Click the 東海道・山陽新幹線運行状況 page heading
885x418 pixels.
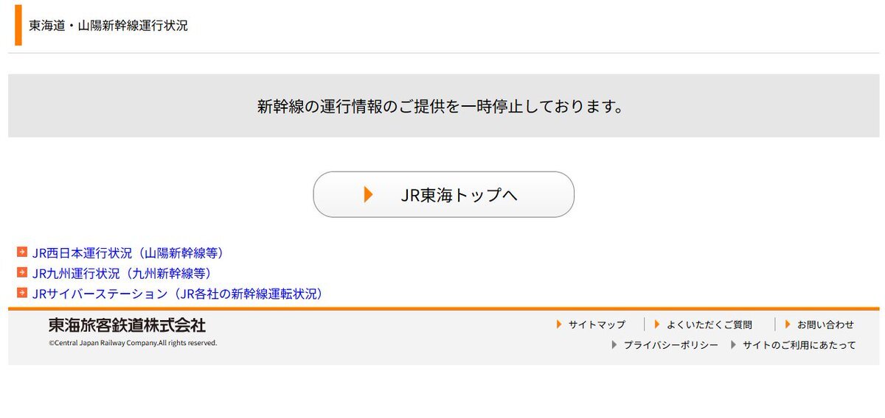pos(108,26)
